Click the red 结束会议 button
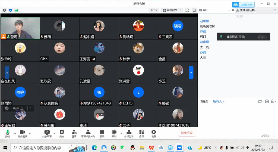 (187, 133)
